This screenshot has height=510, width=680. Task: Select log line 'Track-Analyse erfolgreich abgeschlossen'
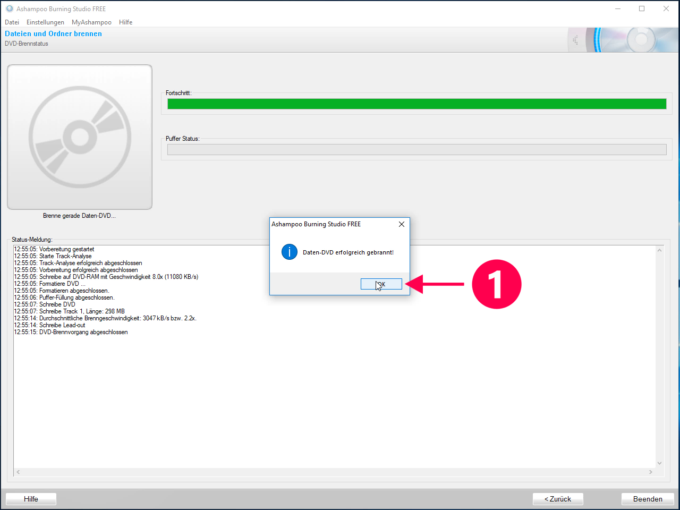pyautogui.click(x=78, y=263)
